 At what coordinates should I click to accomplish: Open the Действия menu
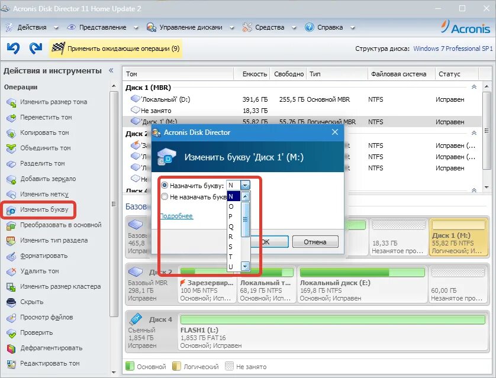click(31, 27)
